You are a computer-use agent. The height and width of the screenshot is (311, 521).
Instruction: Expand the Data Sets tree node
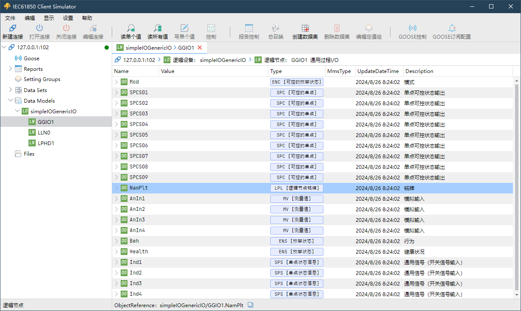point(11,90)
